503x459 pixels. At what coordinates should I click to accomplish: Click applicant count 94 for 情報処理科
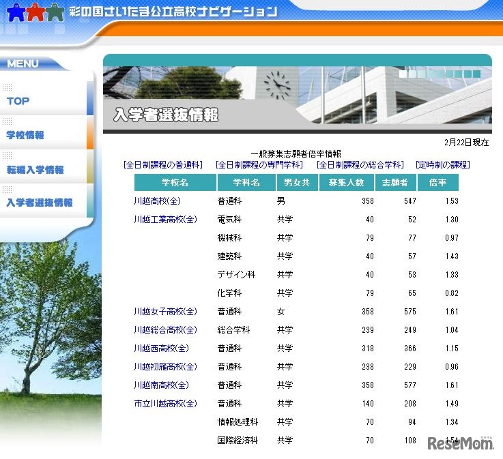(412, 422)
